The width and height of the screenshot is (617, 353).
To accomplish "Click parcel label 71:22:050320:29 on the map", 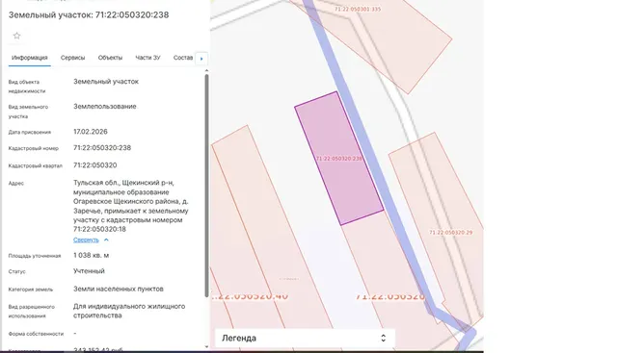I will 450,233.
